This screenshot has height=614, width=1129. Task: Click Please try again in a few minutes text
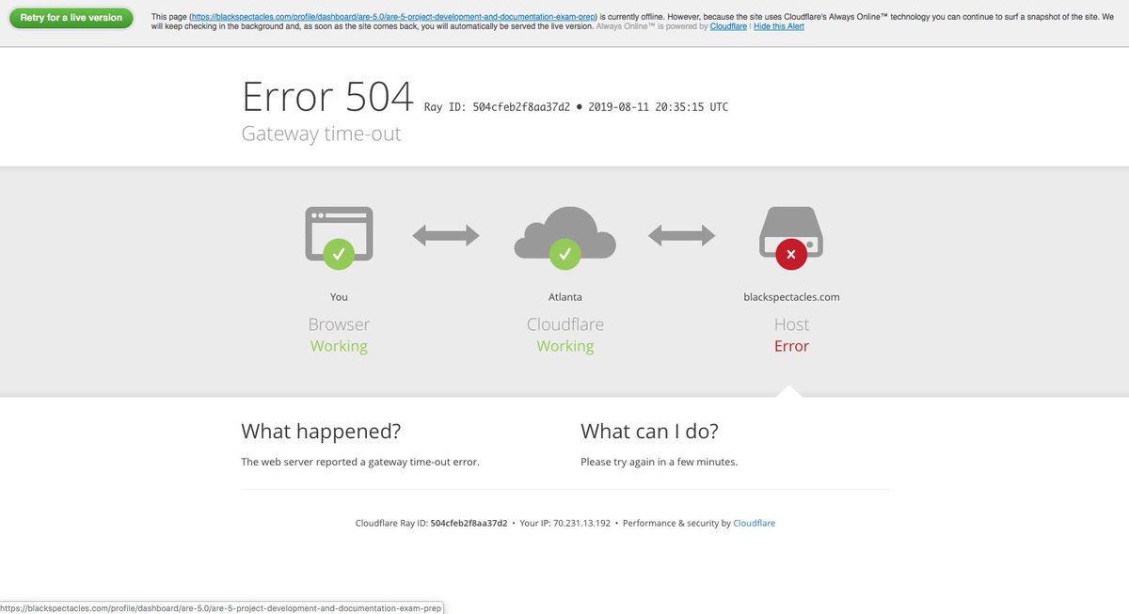(660, 462)
